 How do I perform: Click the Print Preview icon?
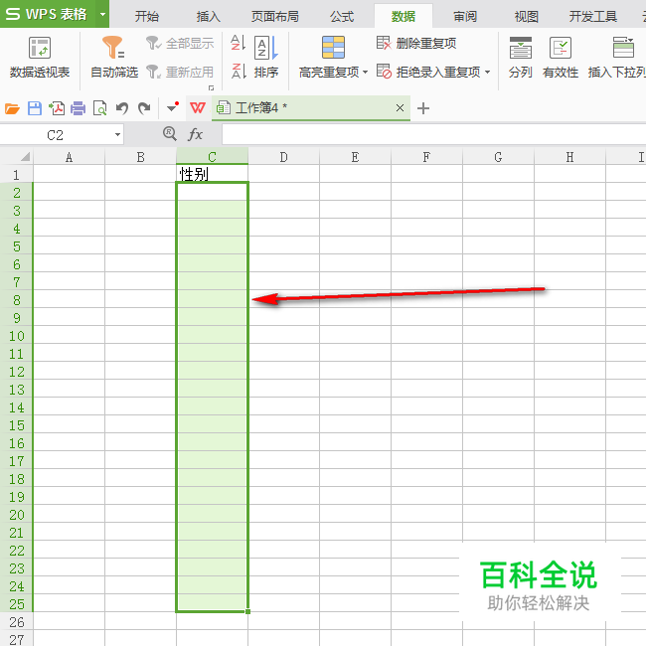pos(100,108)
